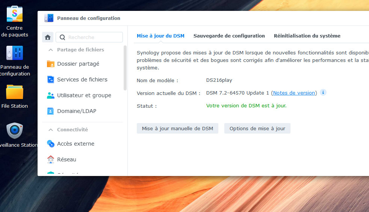Click the home icon in control panel
369x212 pixels.
point(47,37)
